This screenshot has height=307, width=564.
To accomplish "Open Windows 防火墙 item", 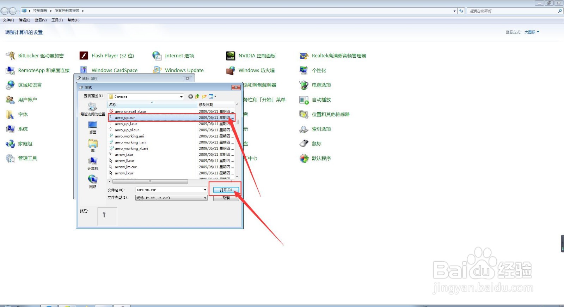I will click(250, 70).
